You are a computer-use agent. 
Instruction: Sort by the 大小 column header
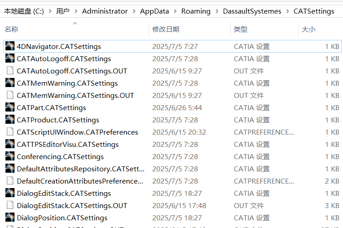pos(309,29)
